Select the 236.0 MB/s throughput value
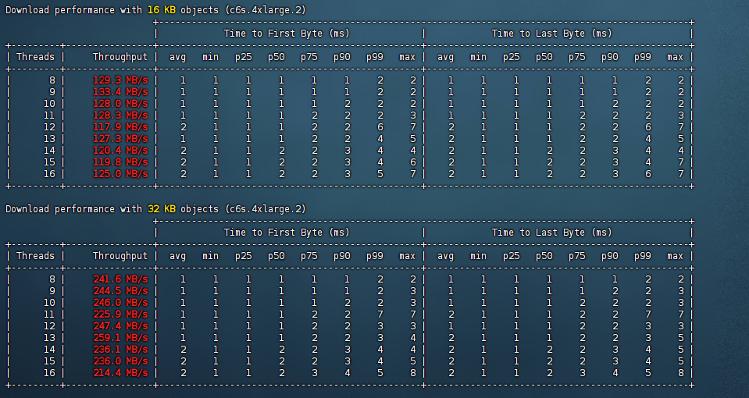Viewport: 749px width, 398px height. point(120,361)
